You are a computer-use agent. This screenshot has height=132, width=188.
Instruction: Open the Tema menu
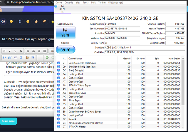tap(85, 2)
